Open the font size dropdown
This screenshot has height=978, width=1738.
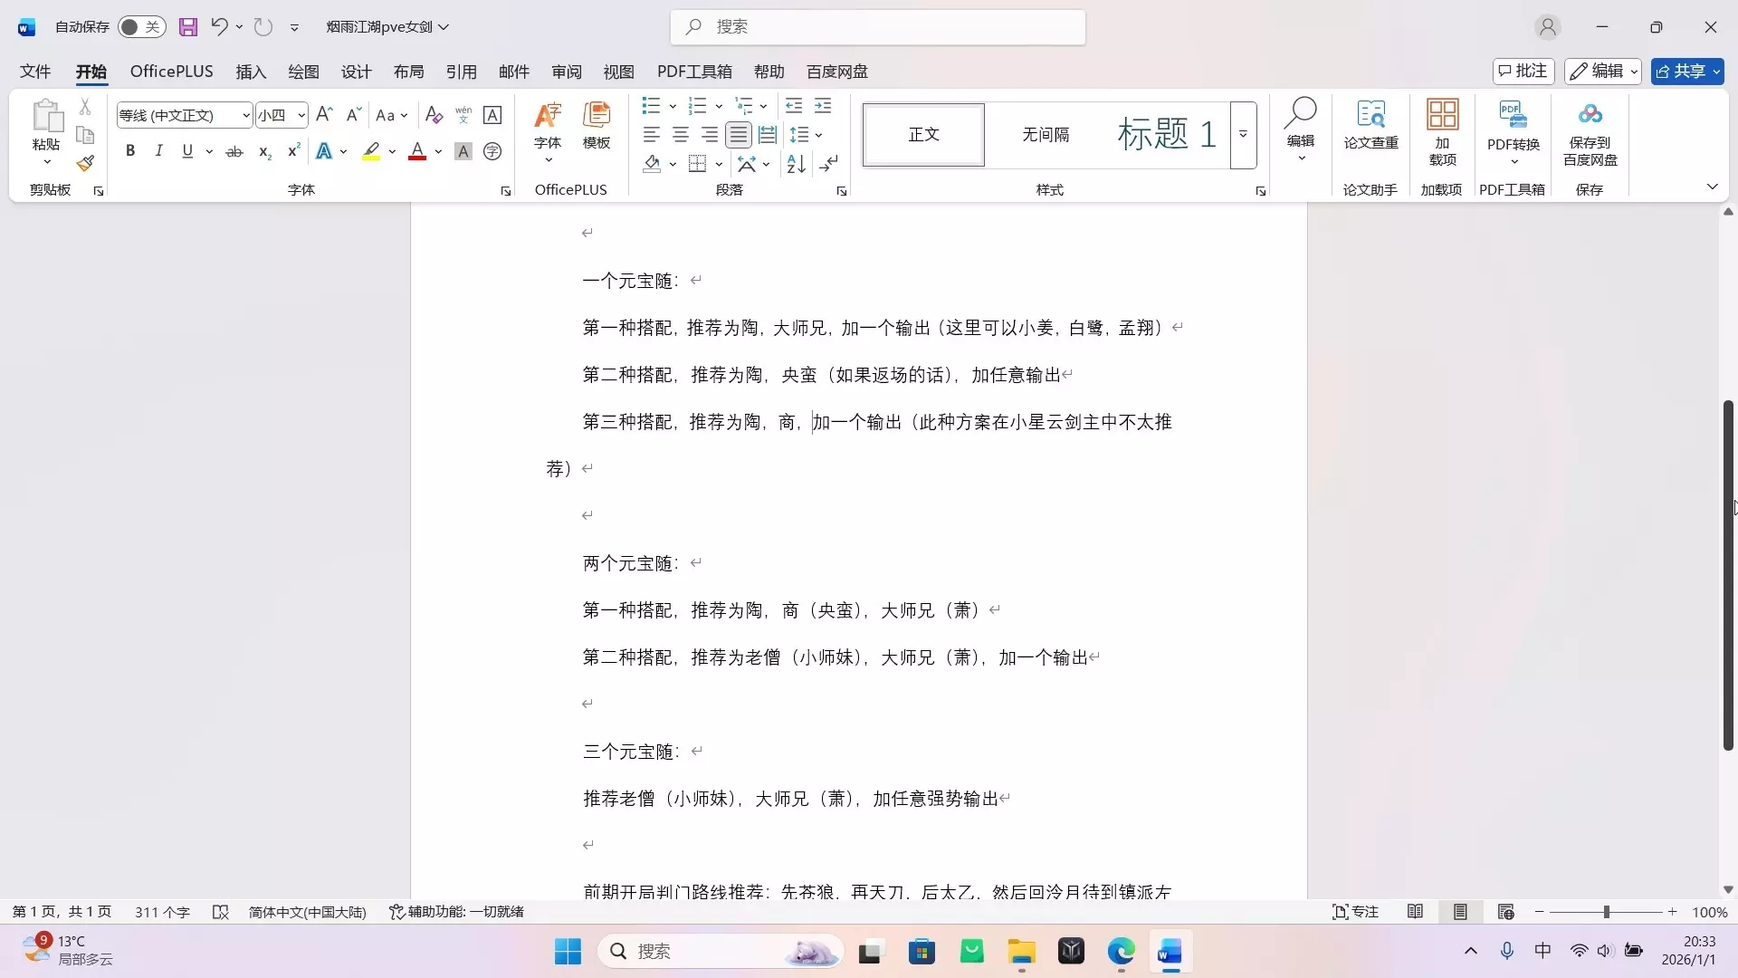pyautogui.click(x=301, y=115)
